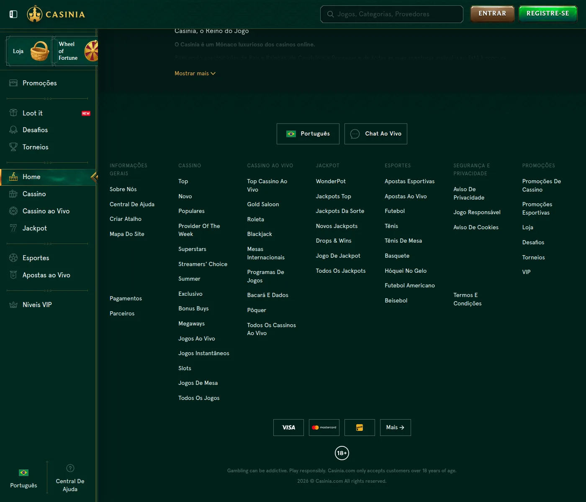
Task: Click the games search field
Action: click(x=392, y=14)
